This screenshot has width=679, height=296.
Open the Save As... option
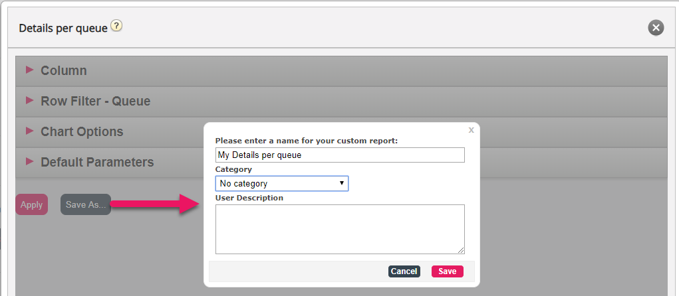pos(86,205)
